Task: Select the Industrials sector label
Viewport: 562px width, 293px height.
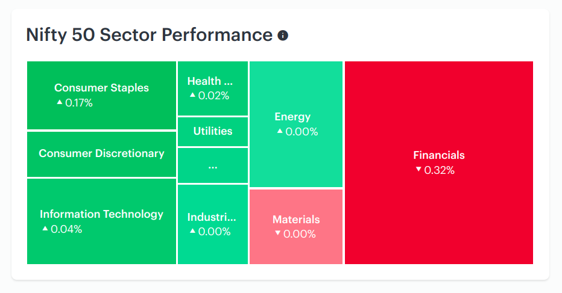Action: [x=212, y=217]
